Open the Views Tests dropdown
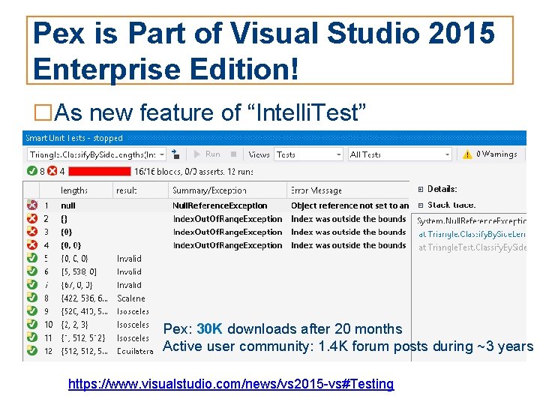This screenshot has width=540, height=405. [308, 154]
